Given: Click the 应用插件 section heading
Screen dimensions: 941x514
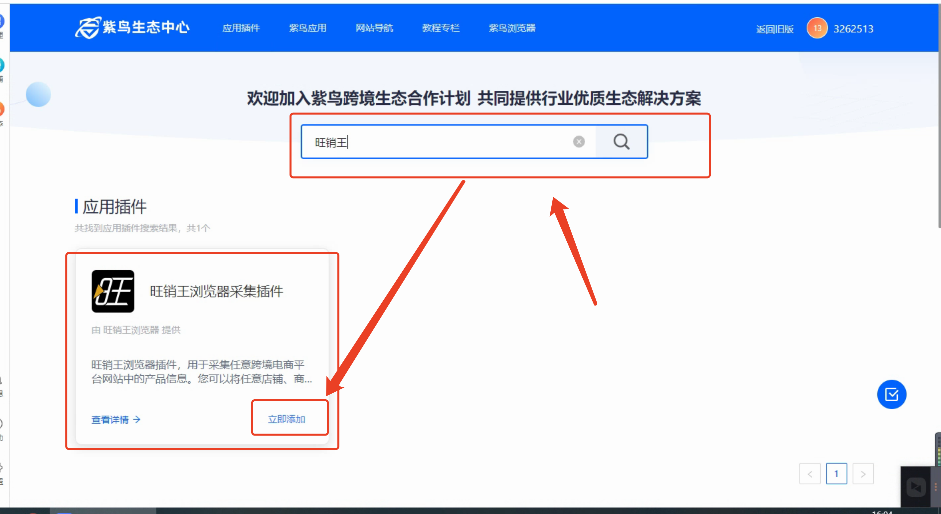Looking at the screenshot, I should tap(114, 206).
